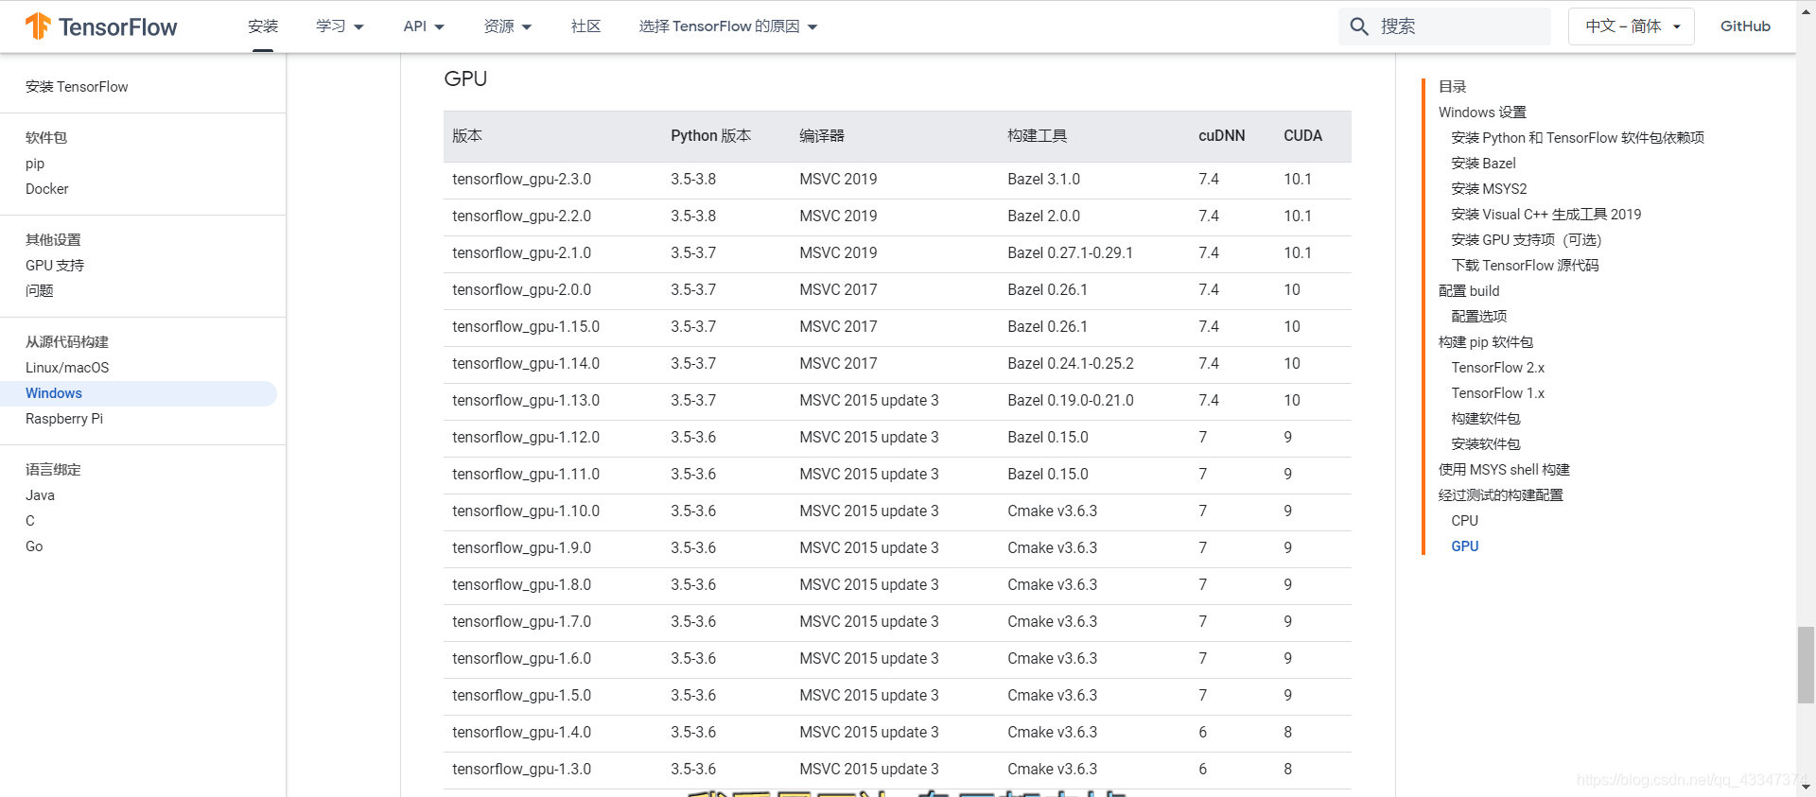This screenshot has width=1816, height=797.
Task: Jump to 使用 MSYS shell 构建
Action: pos(1504,470)
